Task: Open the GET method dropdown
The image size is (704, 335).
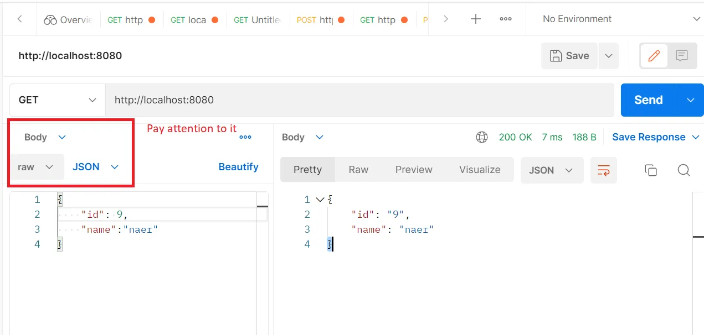Action: (x=58, y=100)
